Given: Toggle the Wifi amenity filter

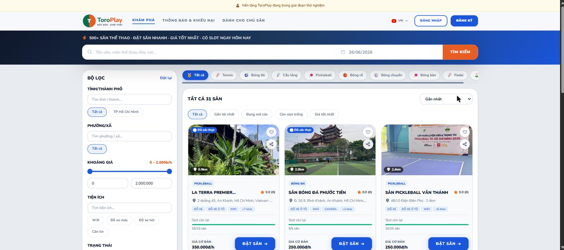Looking at the screenshot, I should (96, 220).
